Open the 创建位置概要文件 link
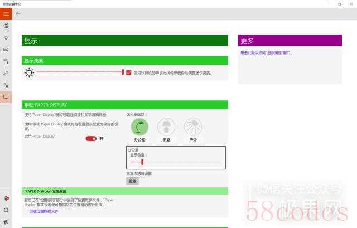357x228 pixels. [44, 211]
